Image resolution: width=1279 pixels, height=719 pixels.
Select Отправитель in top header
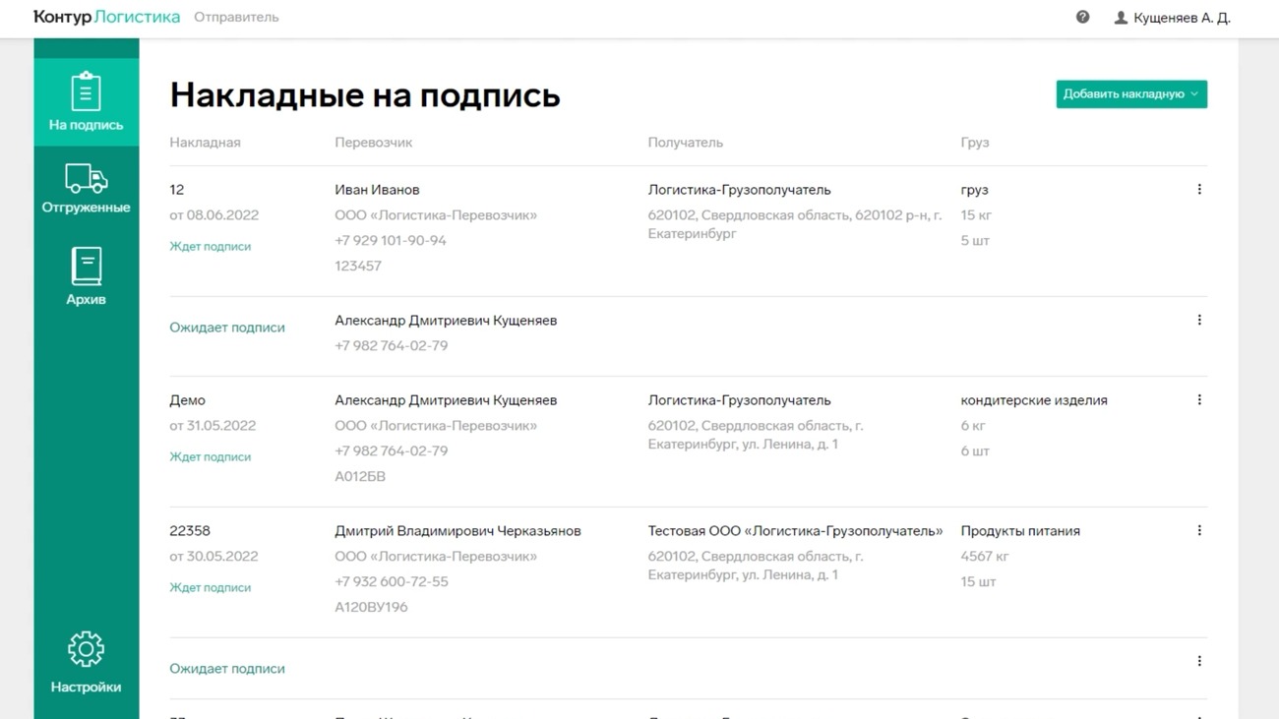pyautogui.click(x=236, y=17)
